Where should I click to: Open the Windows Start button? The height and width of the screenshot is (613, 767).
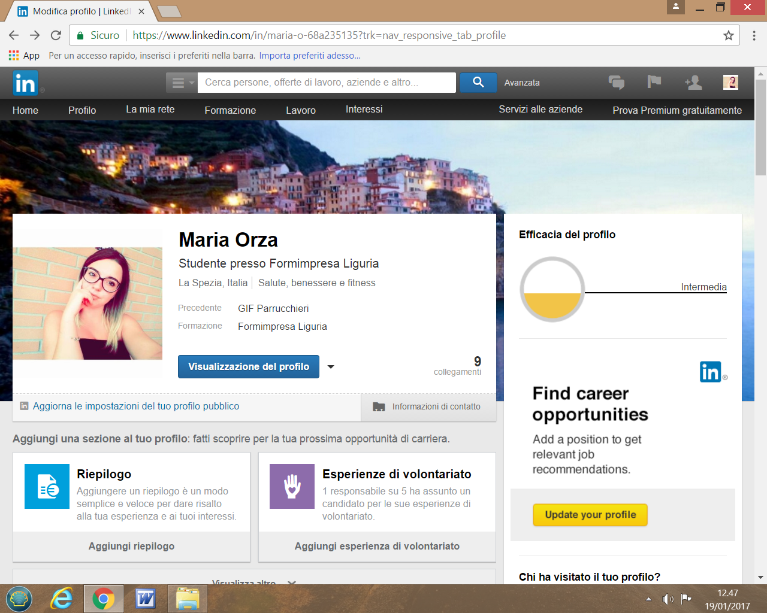pyautogui.click(x=19, y=599)
